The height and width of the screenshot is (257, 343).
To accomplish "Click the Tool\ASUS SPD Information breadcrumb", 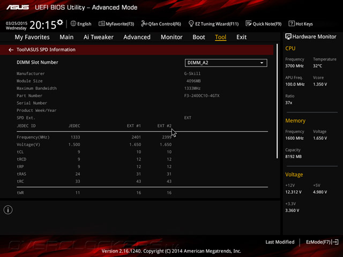I will pyautogui.click(x=46, y=50).
